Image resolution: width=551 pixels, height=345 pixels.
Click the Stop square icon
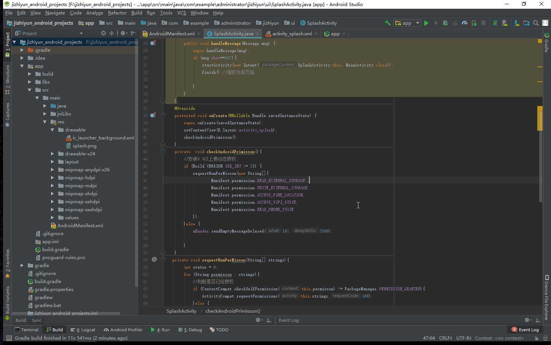(484, 23)
